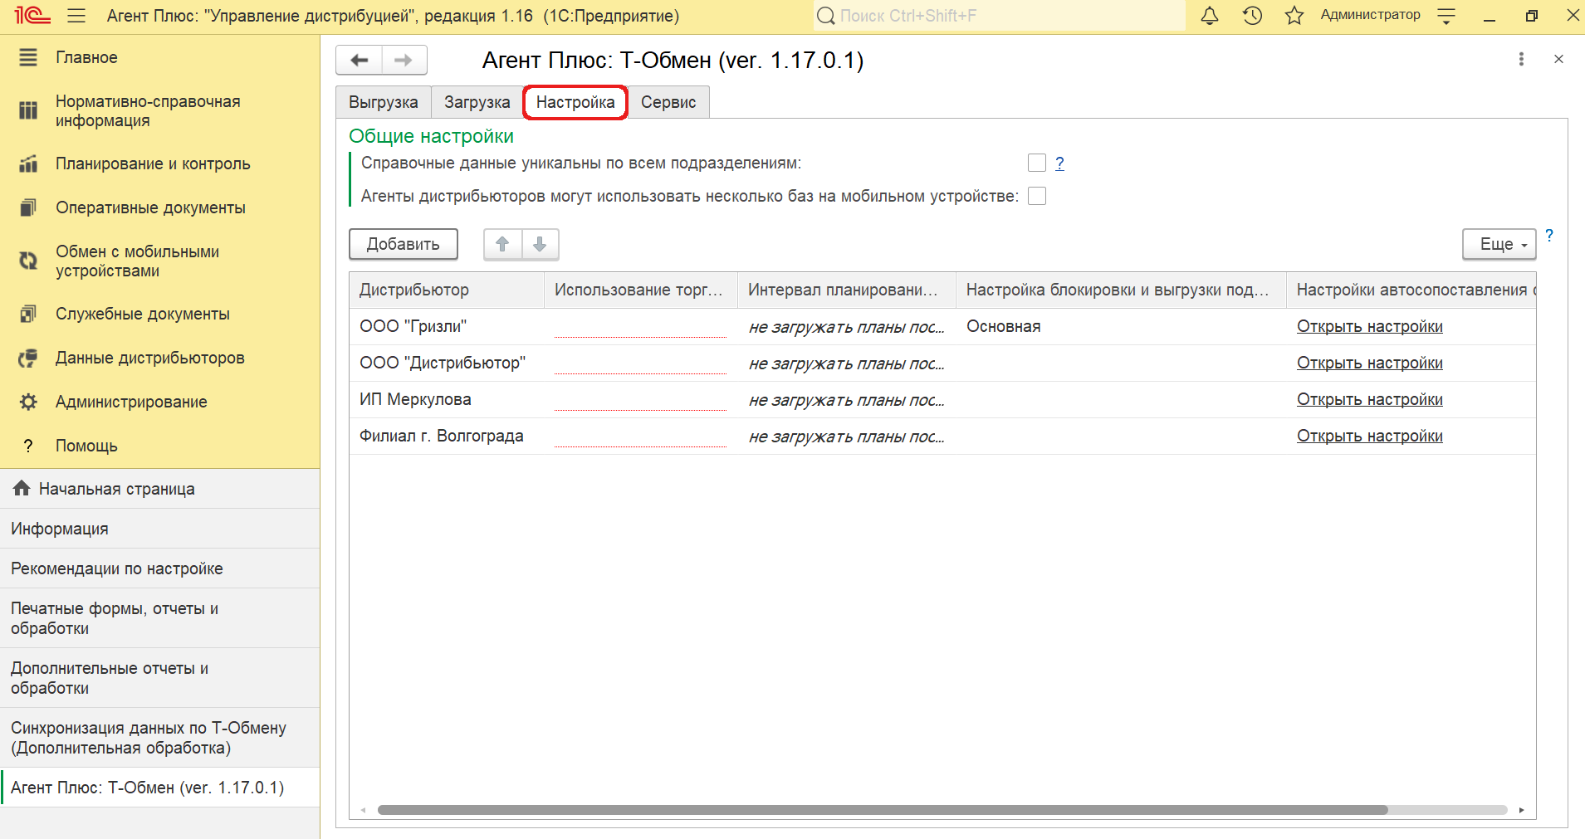Move row up with arrow button

[x=502, y=244]
